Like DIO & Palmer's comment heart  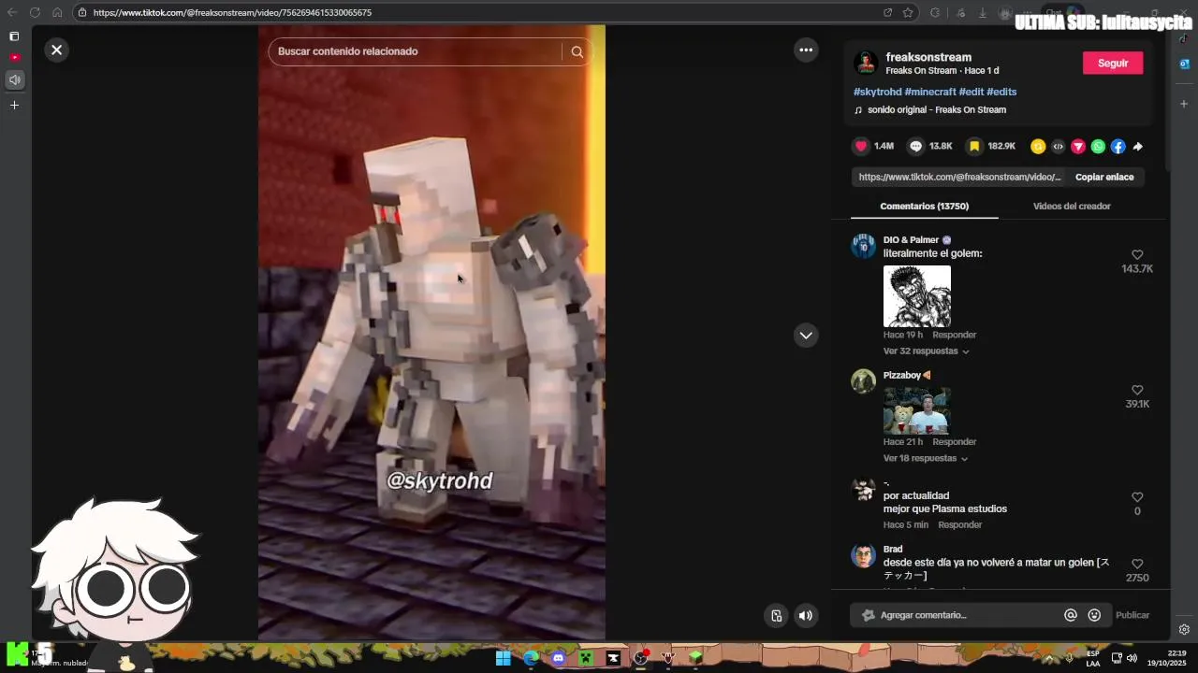click(1137, 254)
